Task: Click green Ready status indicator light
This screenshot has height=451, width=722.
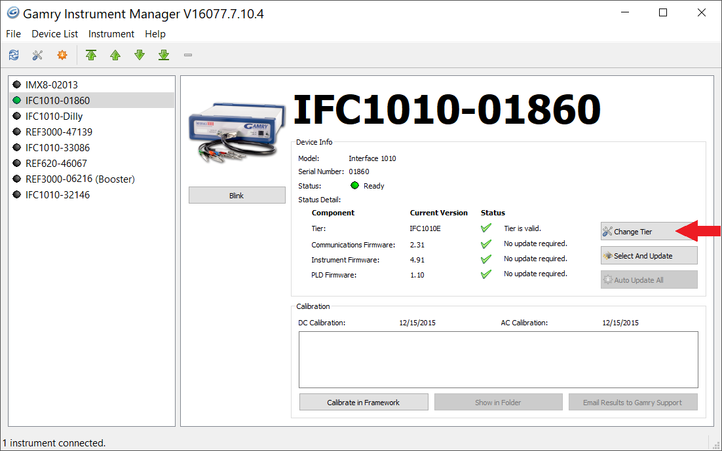Action: click(x=354, y=185)
